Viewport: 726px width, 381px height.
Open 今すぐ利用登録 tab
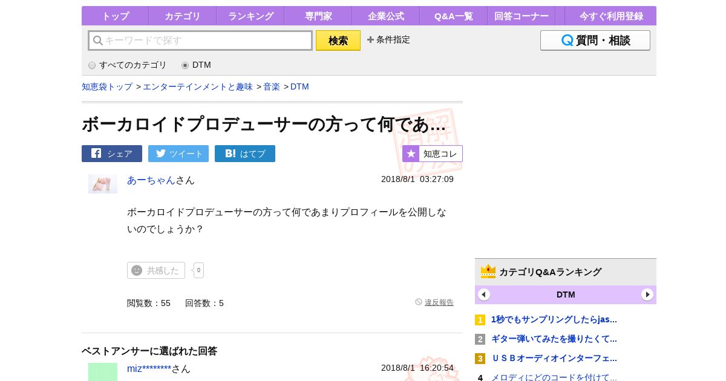[611, 16]
